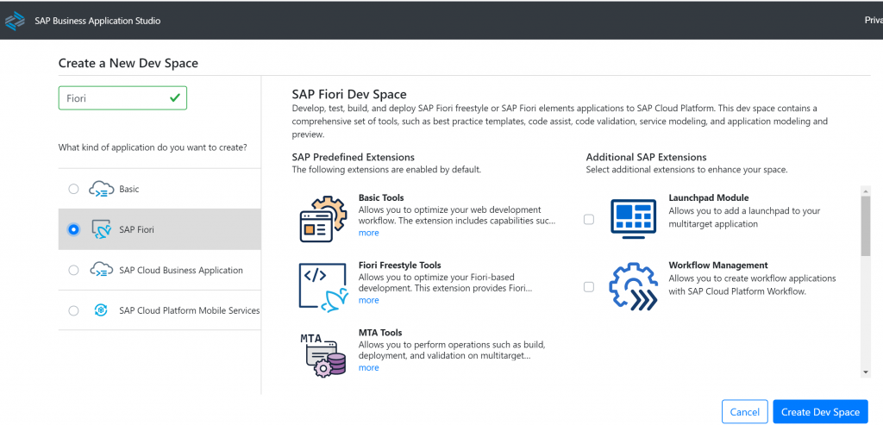This screenshot has width=883, height=425.
Task: Click the SAP Predefined Extensions heading
Action: 353,157
